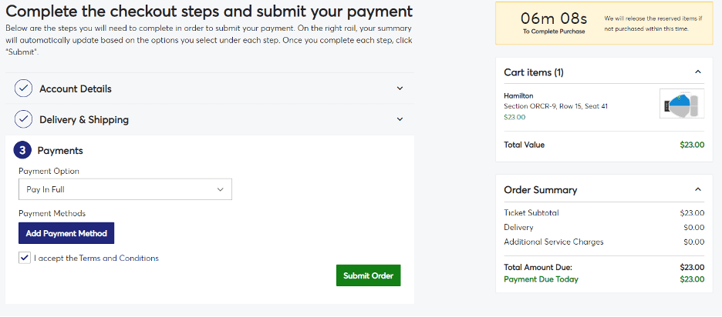The height and width of the screenshot is (317, 722).
Task: Collapse the Order Summary panel
Action: point(697,190)
